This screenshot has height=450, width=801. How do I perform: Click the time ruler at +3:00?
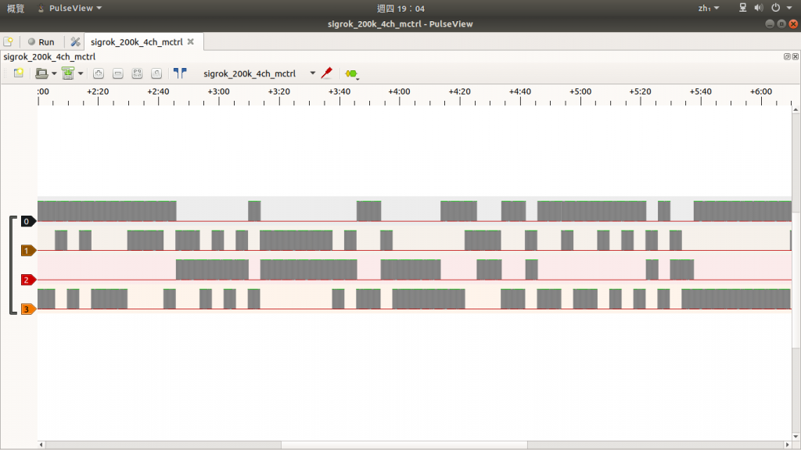(x=219, y=91)
